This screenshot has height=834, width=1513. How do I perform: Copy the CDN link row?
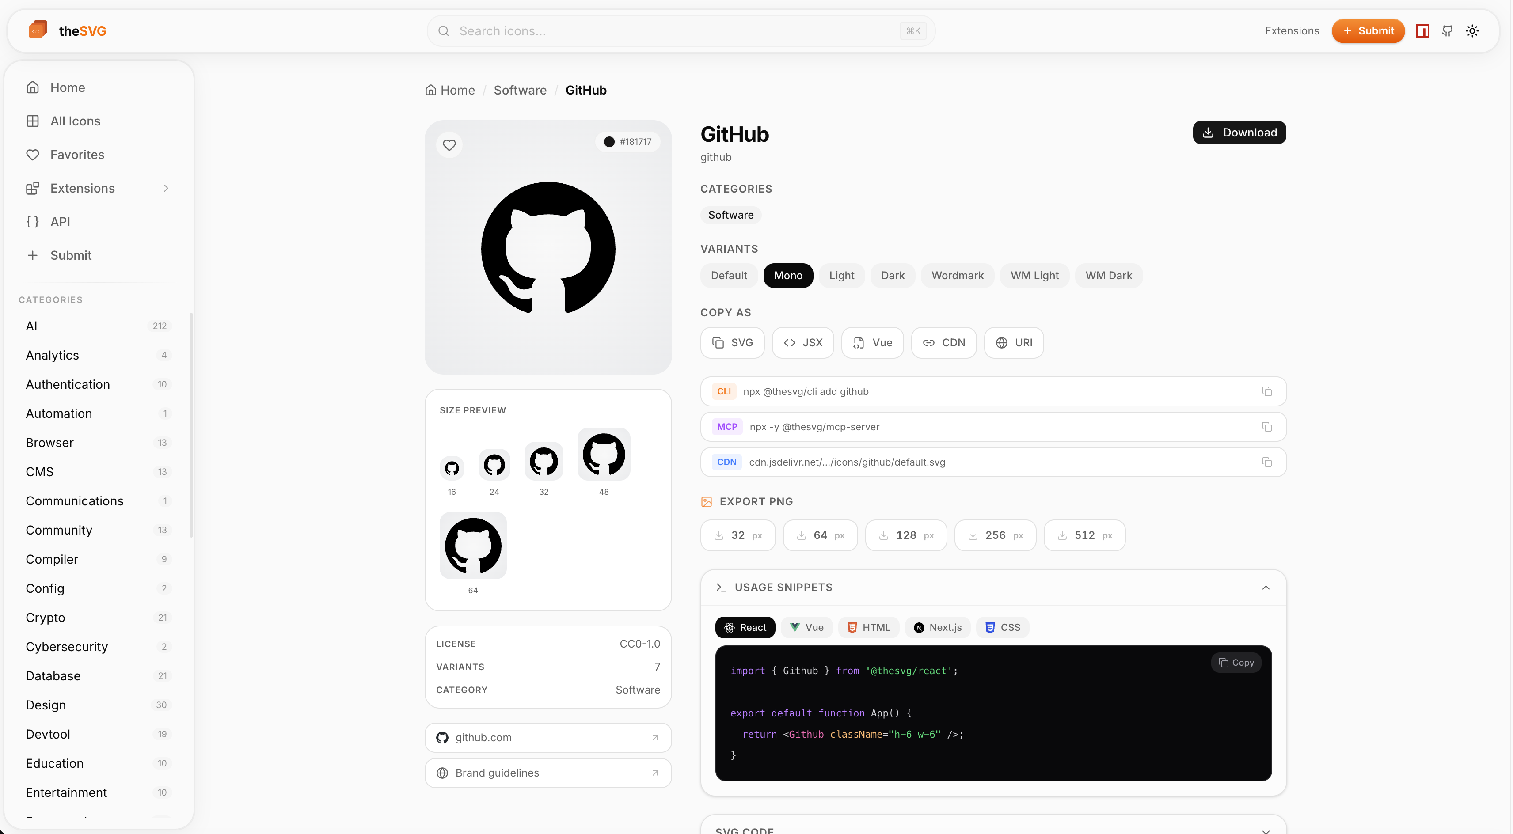(x=1266, y=462)
